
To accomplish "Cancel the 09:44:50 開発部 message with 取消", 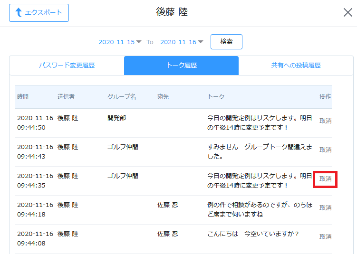I will click(325, 121).
